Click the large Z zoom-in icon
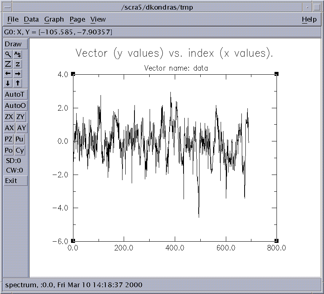This screenshot has height=294, width=324. coord(8,64)
